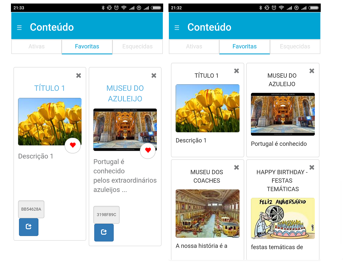Click the Descrição 1 text in the right screen

click(191, 140)
